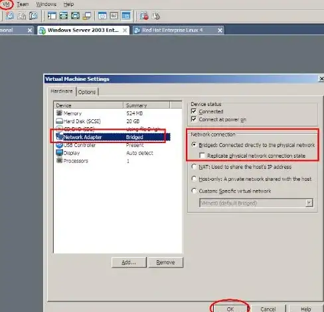Click the record with red dot icon
Screen dimensions: 324x312
coord(144,16)
